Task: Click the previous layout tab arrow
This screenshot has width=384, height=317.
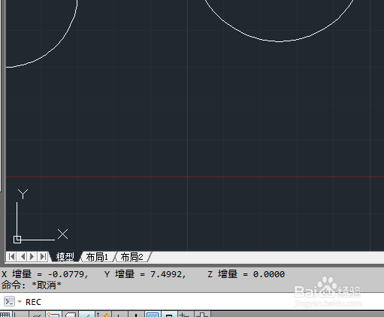Action: coord(22,257)
